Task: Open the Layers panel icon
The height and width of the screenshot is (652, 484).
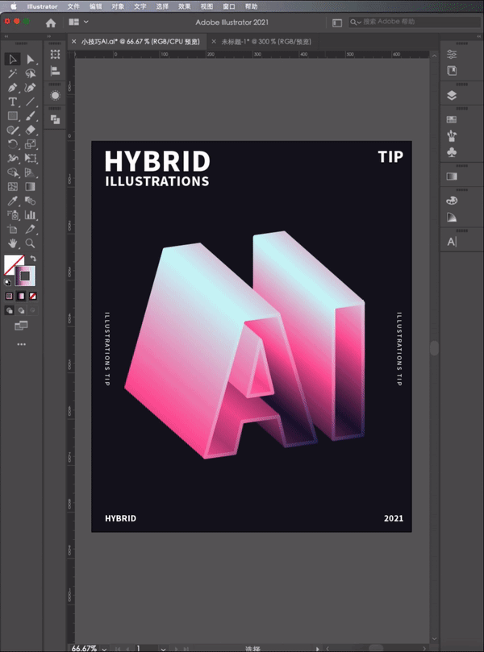Action: (452, 96)
